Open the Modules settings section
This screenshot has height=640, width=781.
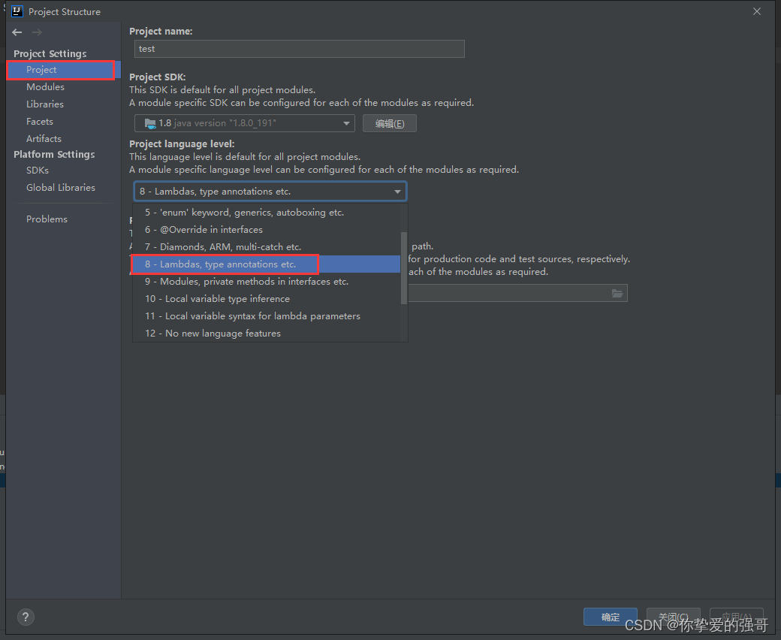click(45, 86)
